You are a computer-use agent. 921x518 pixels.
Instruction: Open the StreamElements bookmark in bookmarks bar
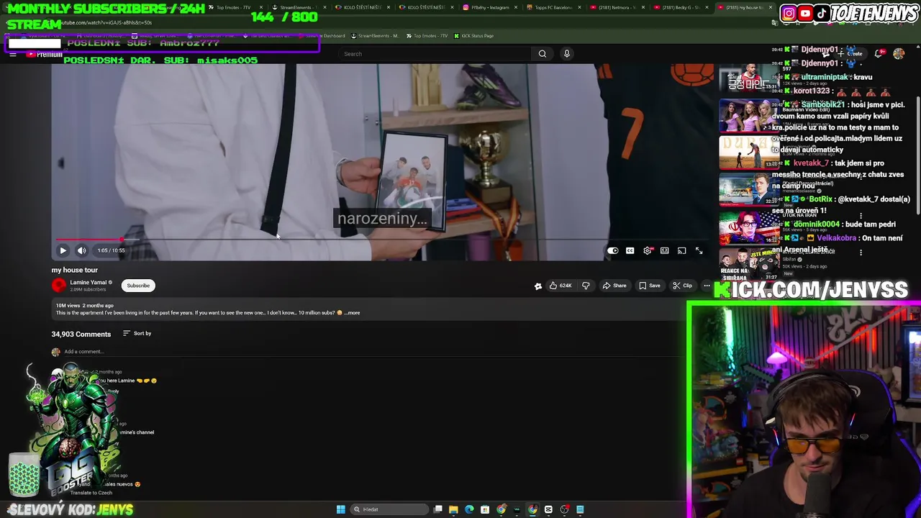[374, 36]
